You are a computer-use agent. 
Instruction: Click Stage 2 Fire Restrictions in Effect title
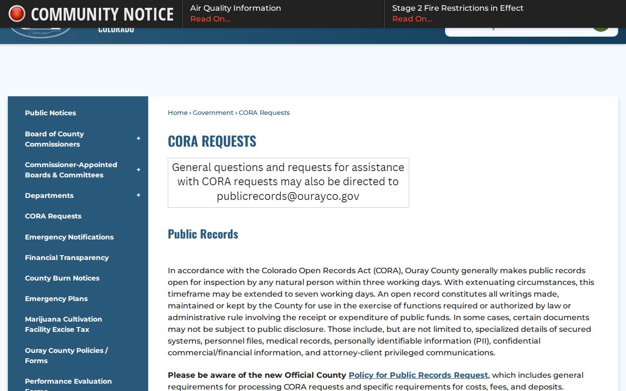(x=458, y=8)
